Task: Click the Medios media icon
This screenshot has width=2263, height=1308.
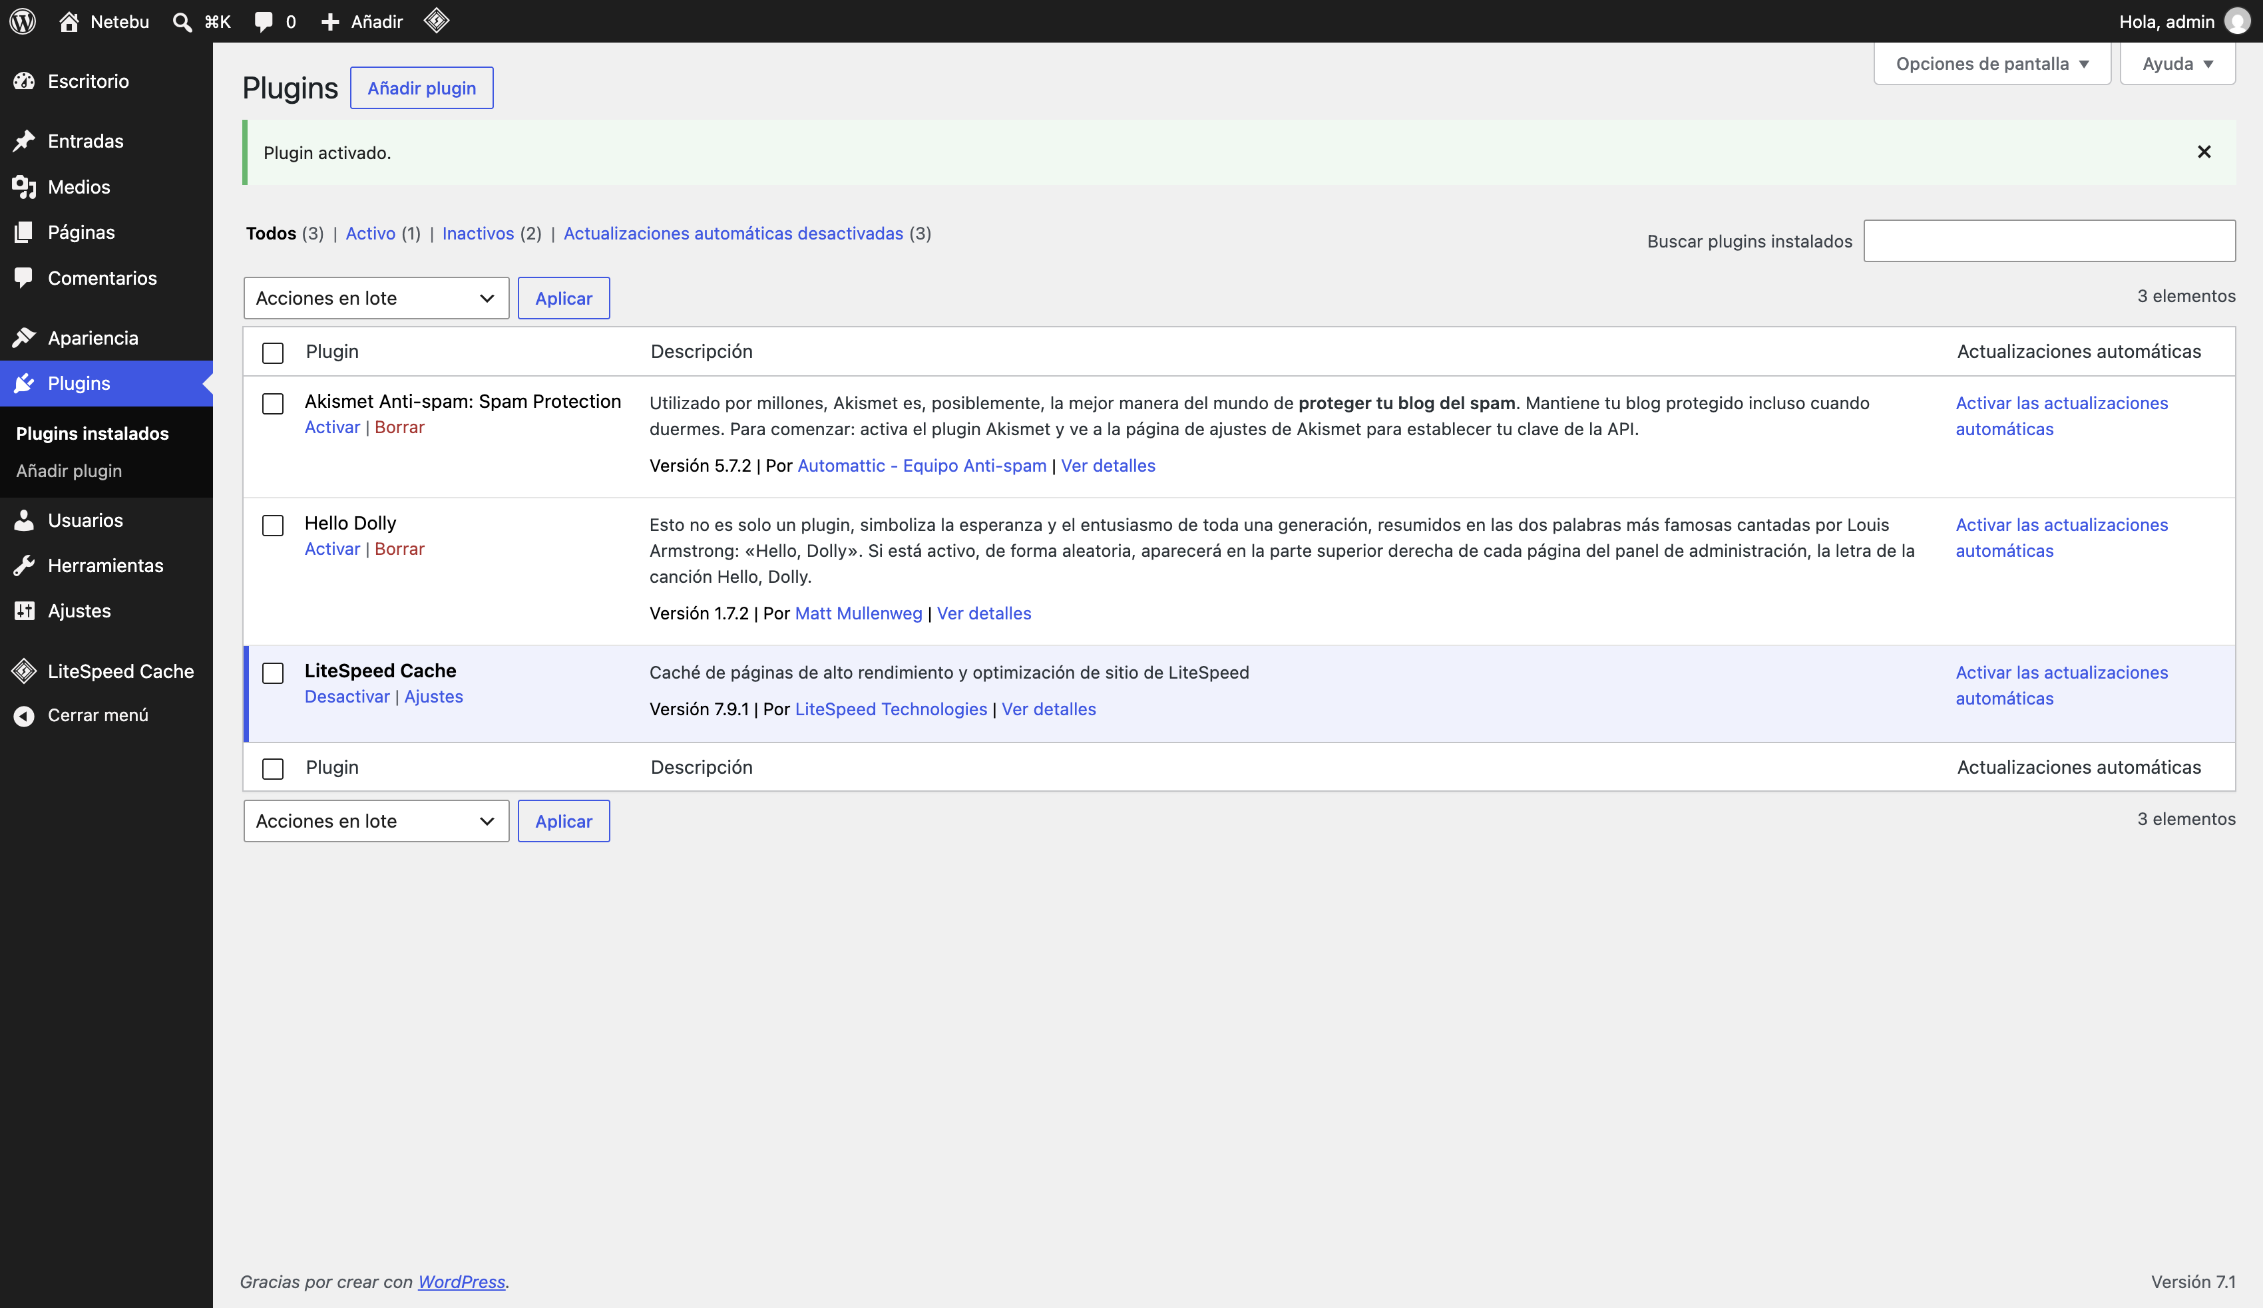Action: tap(24, 187)
